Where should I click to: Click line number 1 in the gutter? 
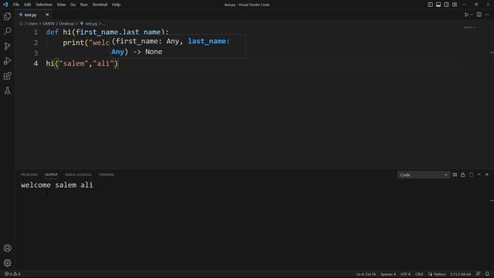pos(36,32)
